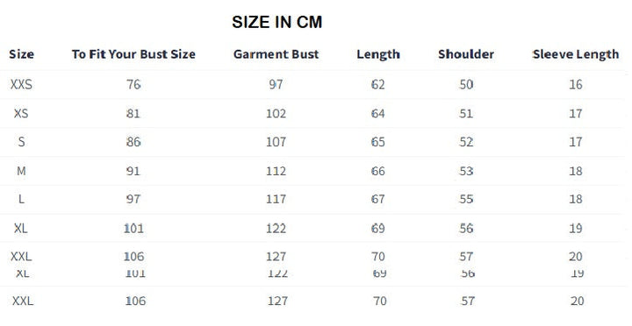Click the Sleeve Length column header
Viewport: 632px width, 326px height.
[x=576, y=54]
